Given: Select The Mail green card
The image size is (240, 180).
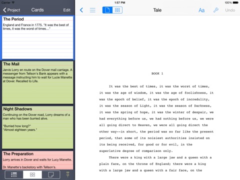Looking at the screenshot, I should pos(37,82).
